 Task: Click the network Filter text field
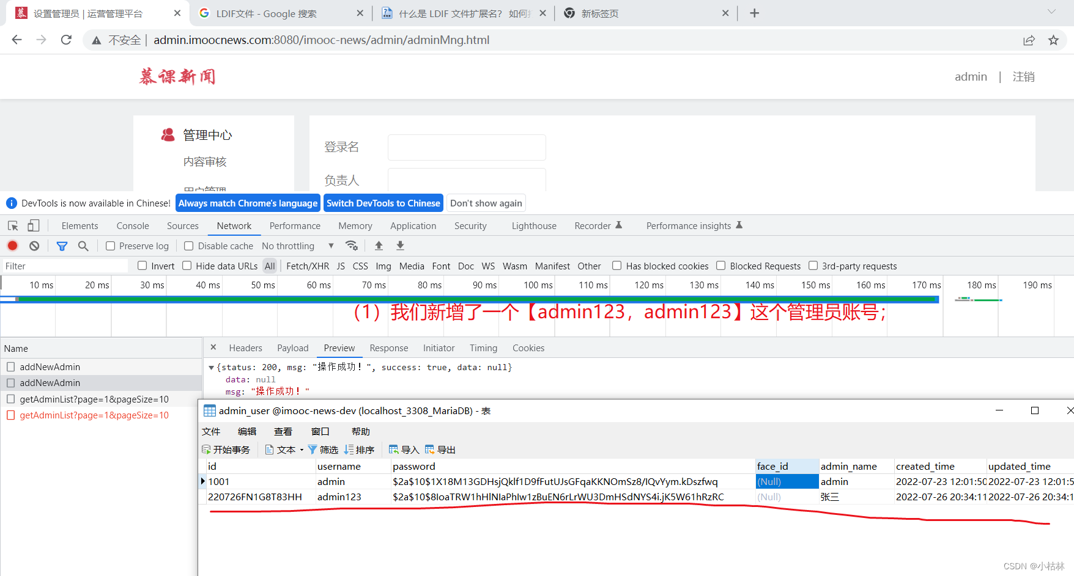(65, 266)
